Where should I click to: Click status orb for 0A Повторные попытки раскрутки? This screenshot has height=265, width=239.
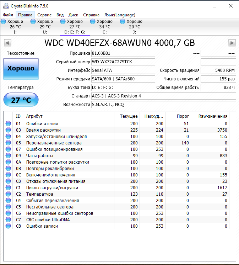point(8,162)
